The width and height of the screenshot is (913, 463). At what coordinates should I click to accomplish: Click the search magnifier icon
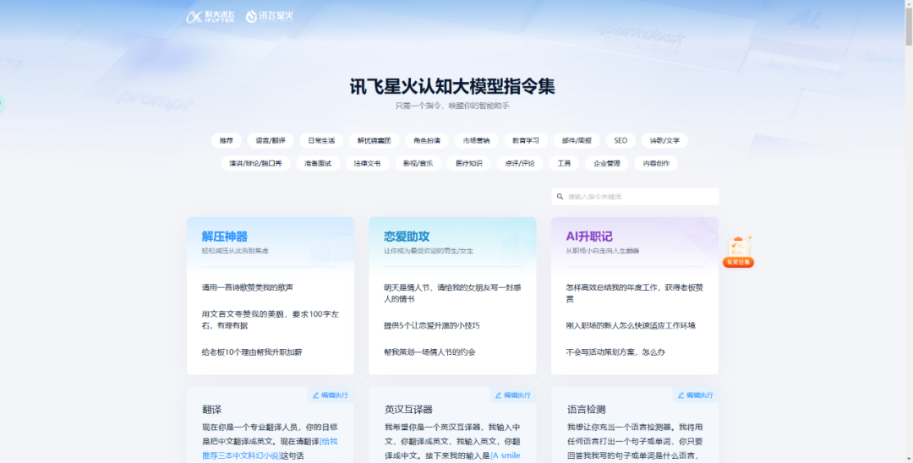click(560, 197)
